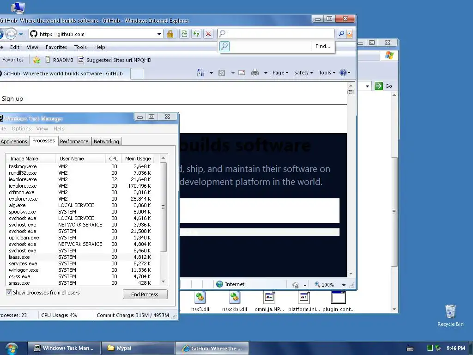Open the Favorites menu in Internet Explorer
Image resolution: width=473 pixels, height=355 pixels.
[56, 47]
